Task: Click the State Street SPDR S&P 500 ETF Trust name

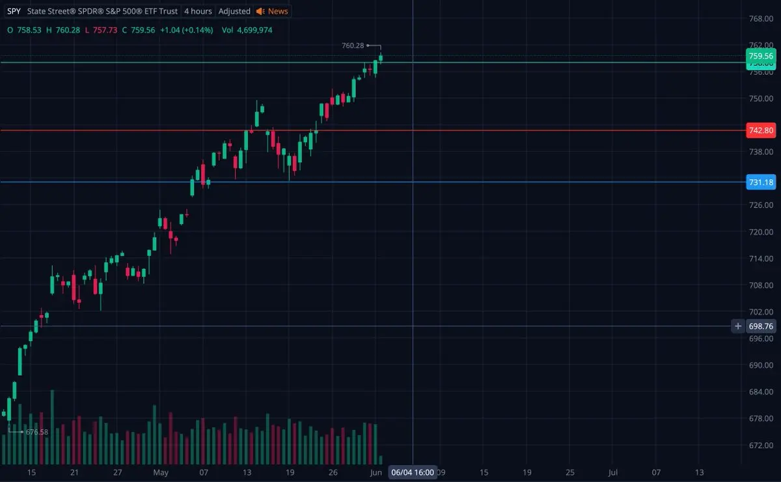Action: 103,11
